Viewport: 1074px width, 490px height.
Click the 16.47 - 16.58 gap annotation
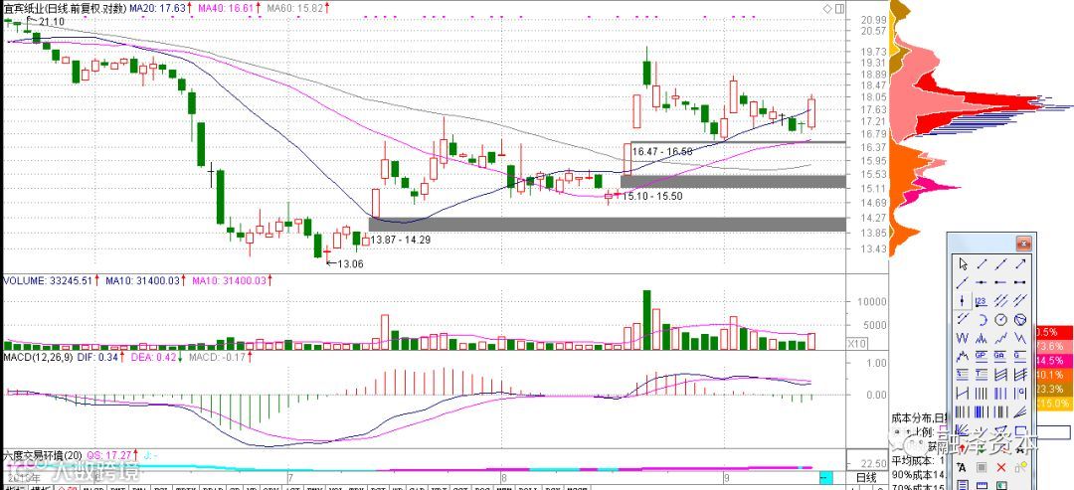pos(662,152)
